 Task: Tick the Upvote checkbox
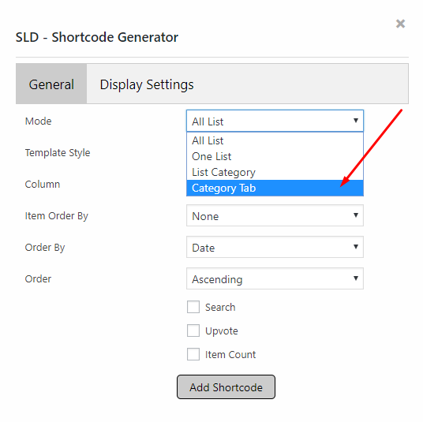[x=193, y=331]
